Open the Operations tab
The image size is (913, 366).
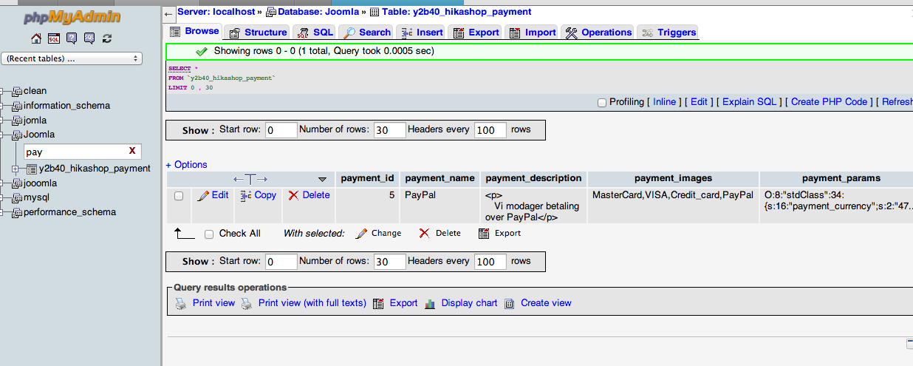[599, 32]
